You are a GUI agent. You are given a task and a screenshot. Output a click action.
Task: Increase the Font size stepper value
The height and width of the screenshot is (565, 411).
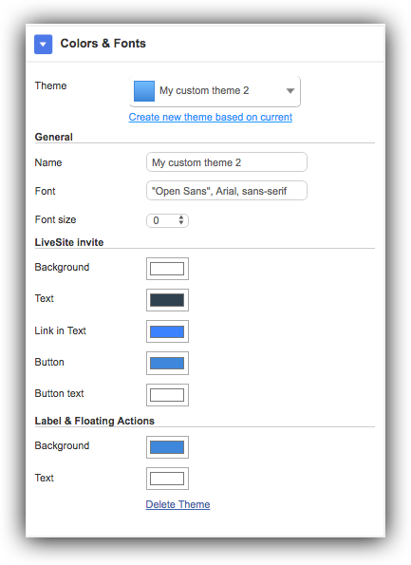pyautogui.click(x=181, y=217)
